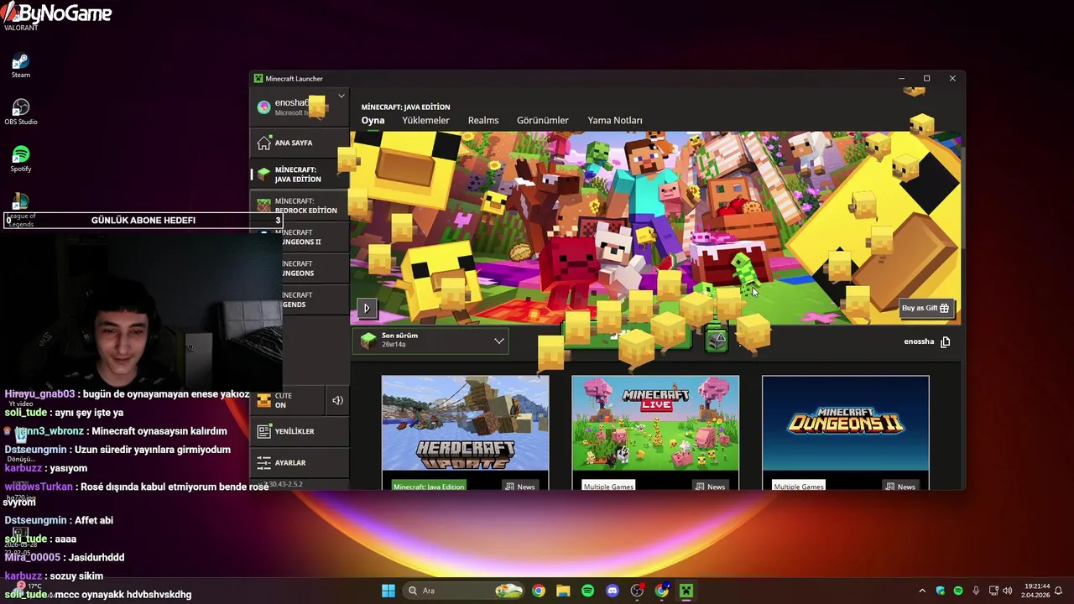
Task: Copy the enossha player name
Action: click(x=945, y=342)
